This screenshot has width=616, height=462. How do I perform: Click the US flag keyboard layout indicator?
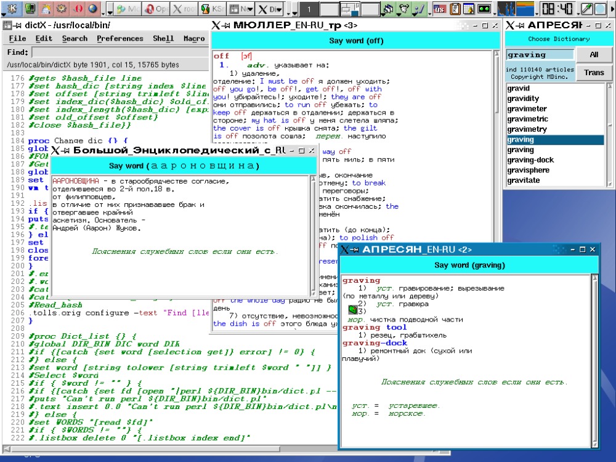440,9
